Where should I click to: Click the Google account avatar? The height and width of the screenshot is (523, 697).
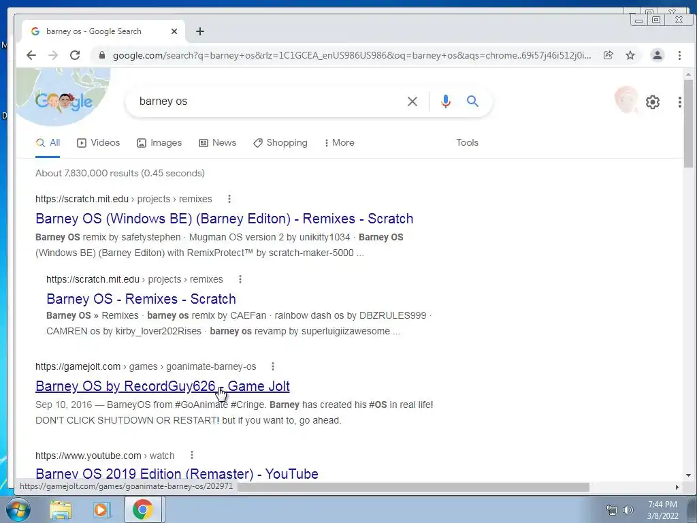(627, 99)
